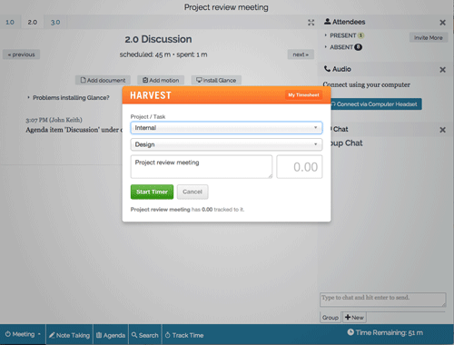Screen dimensions: 454x345
Task: Click Time Remaining: 51 m
Action: click(x=385, y=332)
